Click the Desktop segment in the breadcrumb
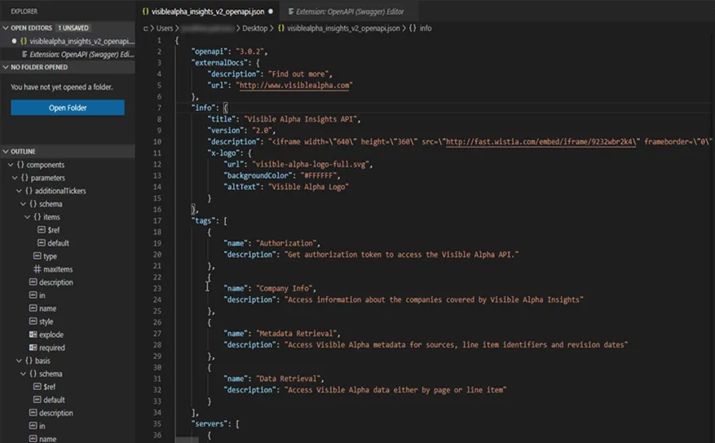The width and height of the screenshot is (715, 443). point(255,29)
